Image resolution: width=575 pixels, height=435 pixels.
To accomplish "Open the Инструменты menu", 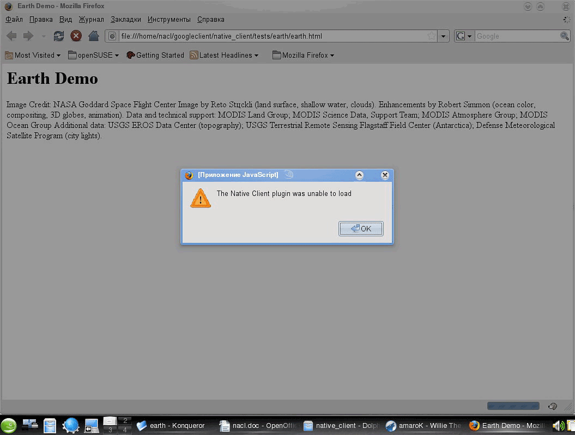I will coord(169,20).
